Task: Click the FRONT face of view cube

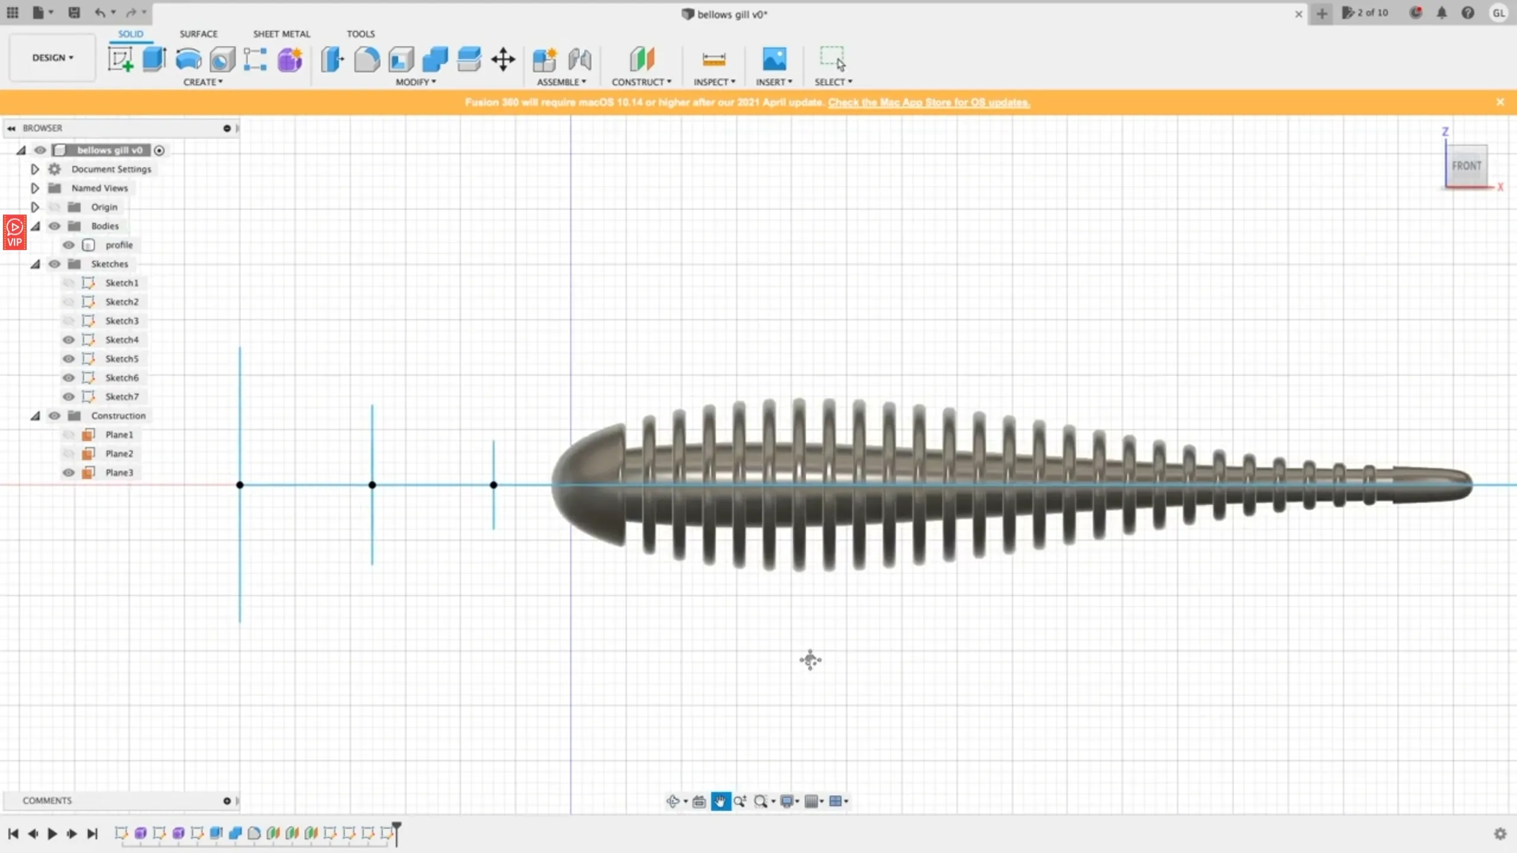Action: click(x=1466, y=166)
